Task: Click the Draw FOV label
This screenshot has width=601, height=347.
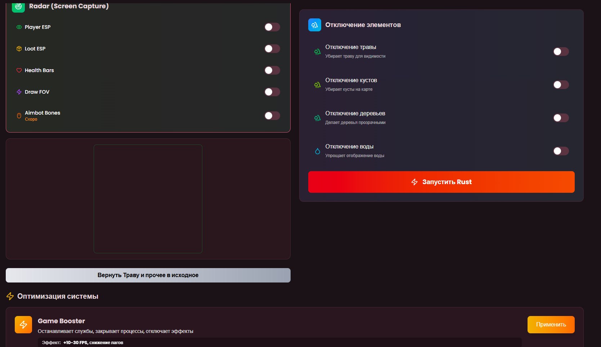Action: tap(37, 92)
